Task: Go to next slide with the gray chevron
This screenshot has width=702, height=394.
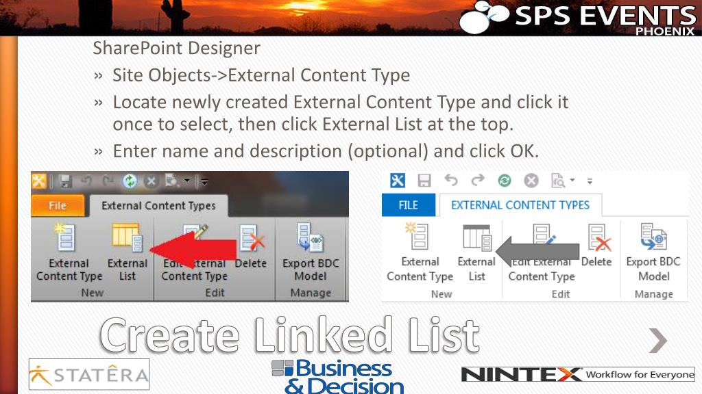Action: [658, 341]
